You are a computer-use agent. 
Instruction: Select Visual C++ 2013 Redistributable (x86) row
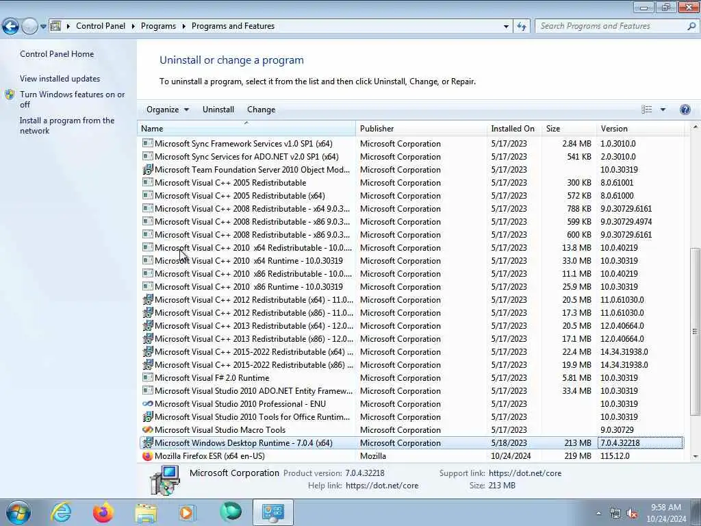click(411, 338)
